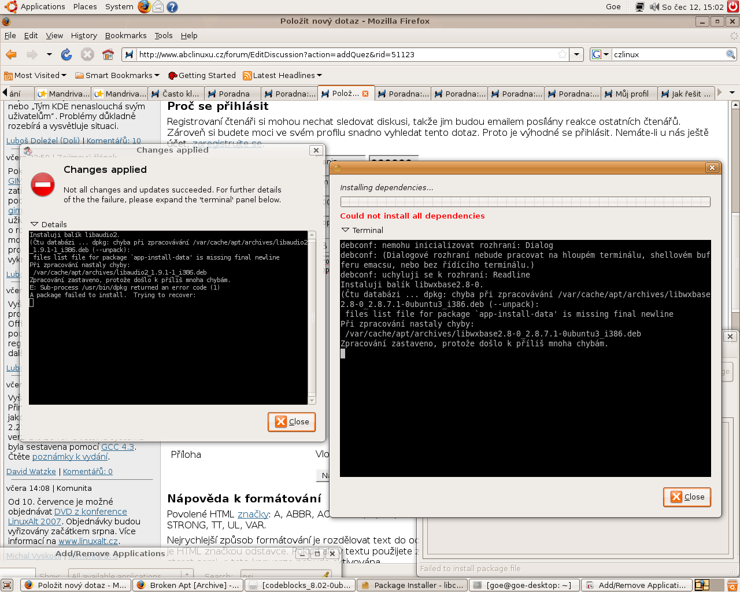740x592 pixels.
Task: Click the search magnifier icon in search box
Action: [731, 54]
